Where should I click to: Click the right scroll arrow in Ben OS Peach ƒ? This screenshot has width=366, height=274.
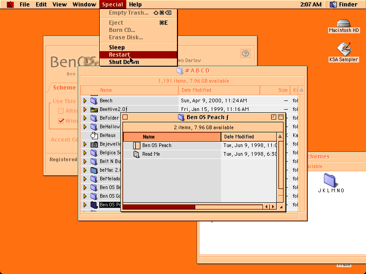tap(273, 207)
